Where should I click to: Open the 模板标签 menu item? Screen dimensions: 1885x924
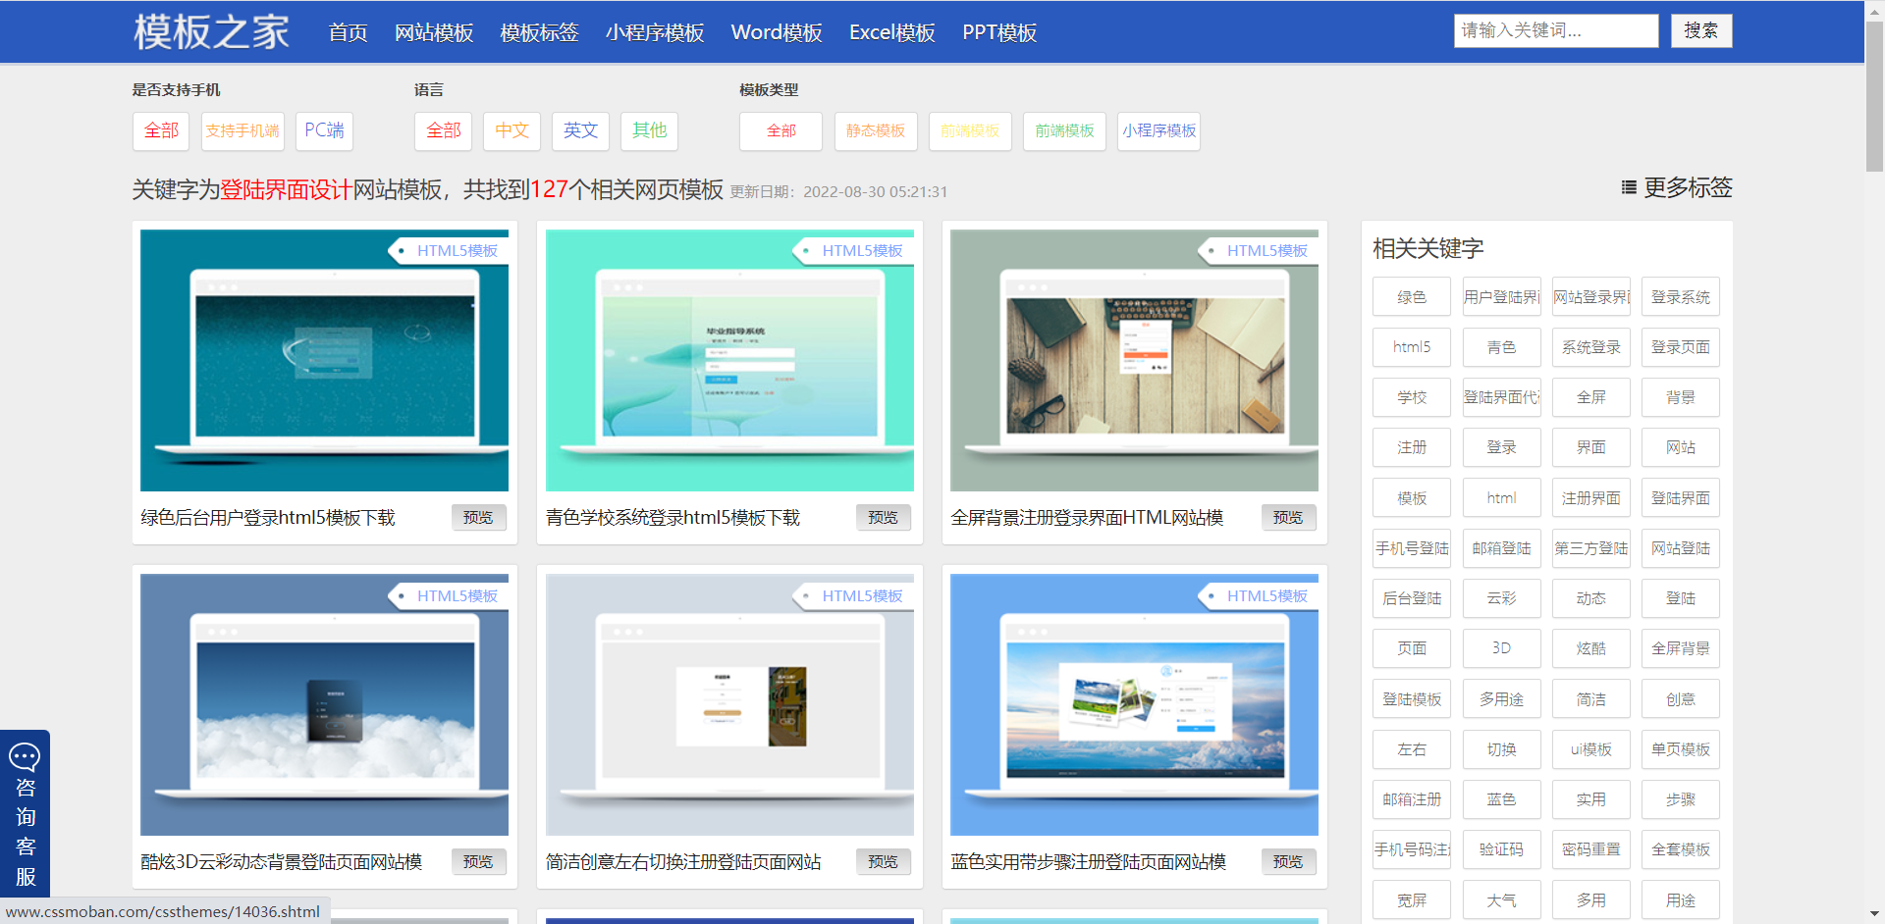point(539,32)
